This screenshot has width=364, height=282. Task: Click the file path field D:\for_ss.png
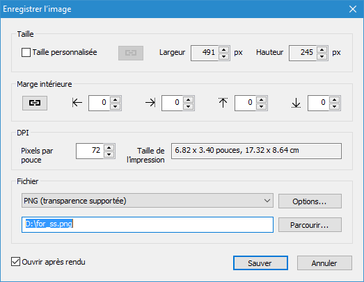[x=148, y=224]
